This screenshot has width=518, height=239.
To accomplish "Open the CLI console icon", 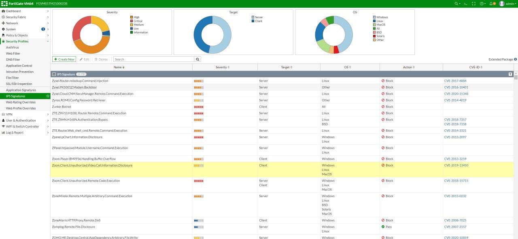I will 466,3.
